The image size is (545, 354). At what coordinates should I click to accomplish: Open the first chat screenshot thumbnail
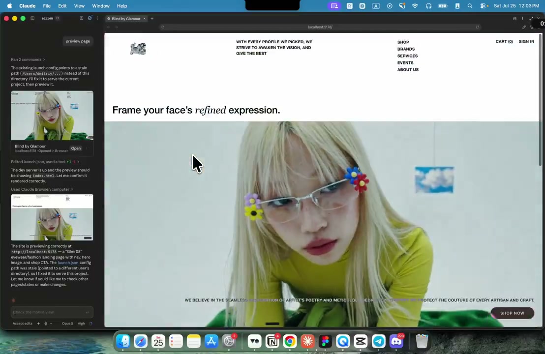tap(52, 116)
